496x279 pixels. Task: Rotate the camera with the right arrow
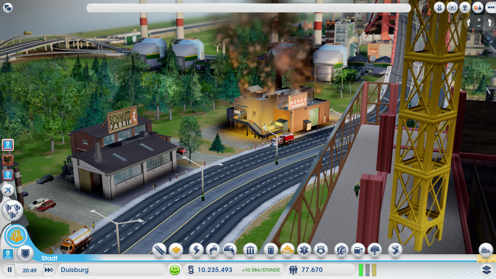coord(490,23)
